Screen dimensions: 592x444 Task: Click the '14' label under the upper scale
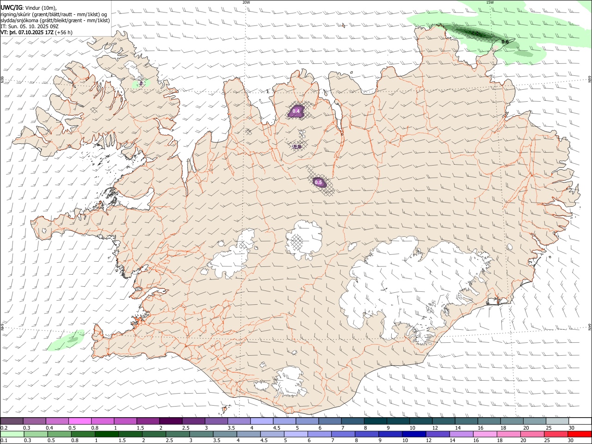click(458, 428)
